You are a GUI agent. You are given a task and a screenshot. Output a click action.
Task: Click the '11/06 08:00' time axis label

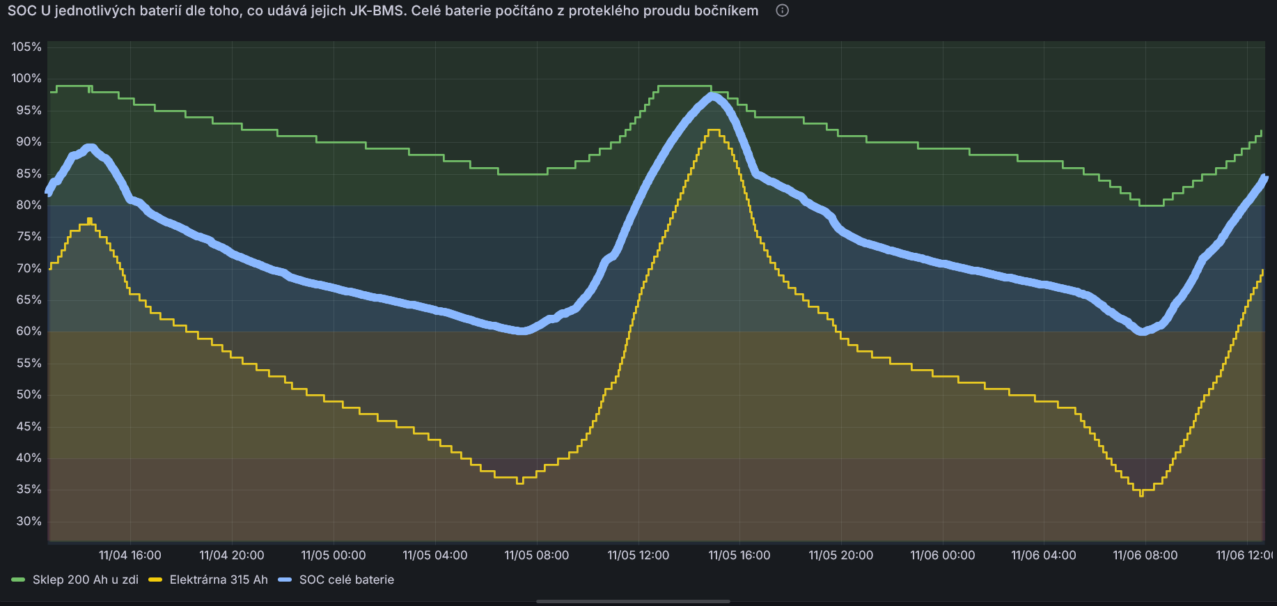[x=1145, y=555]
